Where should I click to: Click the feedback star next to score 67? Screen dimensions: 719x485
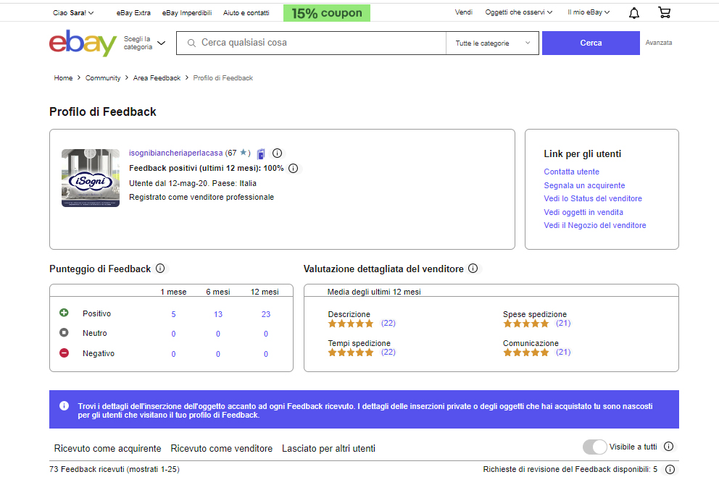[x=244, y=153]
